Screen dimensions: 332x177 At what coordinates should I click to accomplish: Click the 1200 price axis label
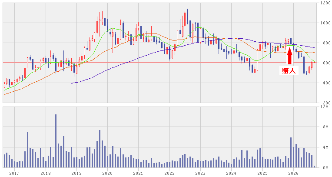coord(325,3)
